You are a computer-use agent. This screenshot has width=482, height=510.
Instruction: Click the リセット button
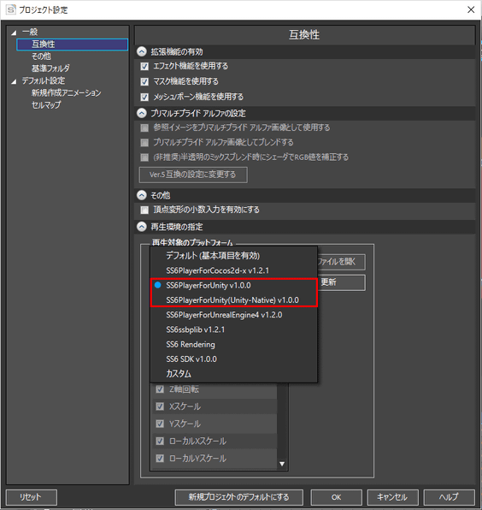click(31, 497)
